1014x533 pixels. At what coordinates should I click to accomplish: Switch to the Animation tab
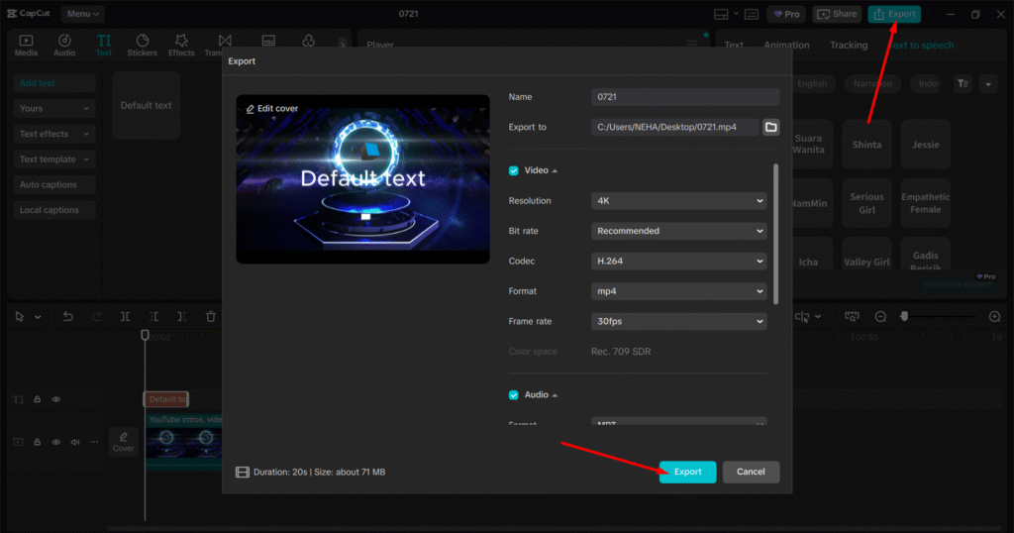[786, 45]
